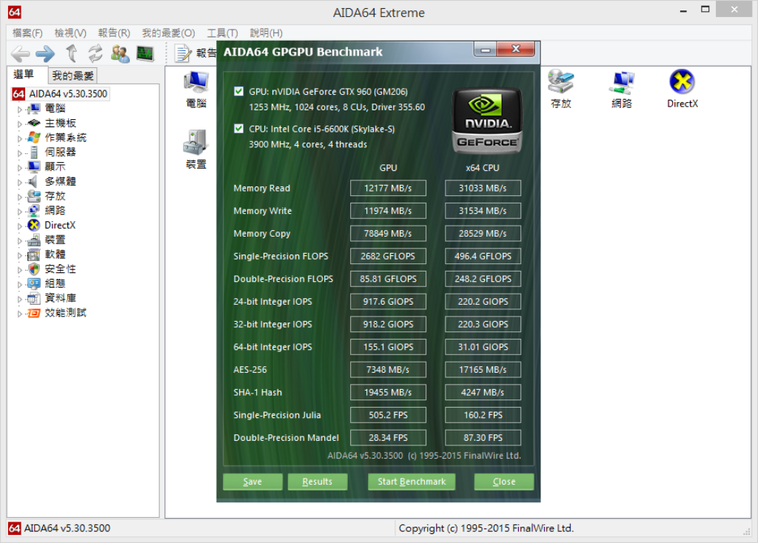Click the users toolbar icon
Image resolution: width=758 pixels, height=543 pixels.
(120, 53)
